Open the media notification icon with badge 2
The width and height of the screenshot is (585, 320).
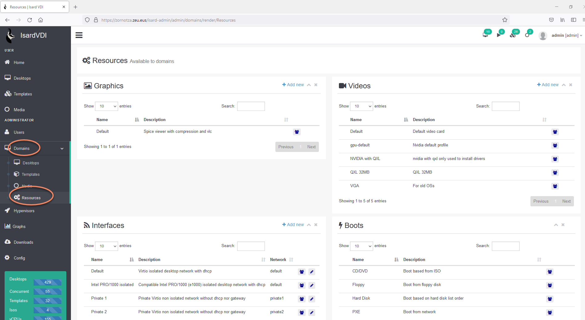pos(527,35)
